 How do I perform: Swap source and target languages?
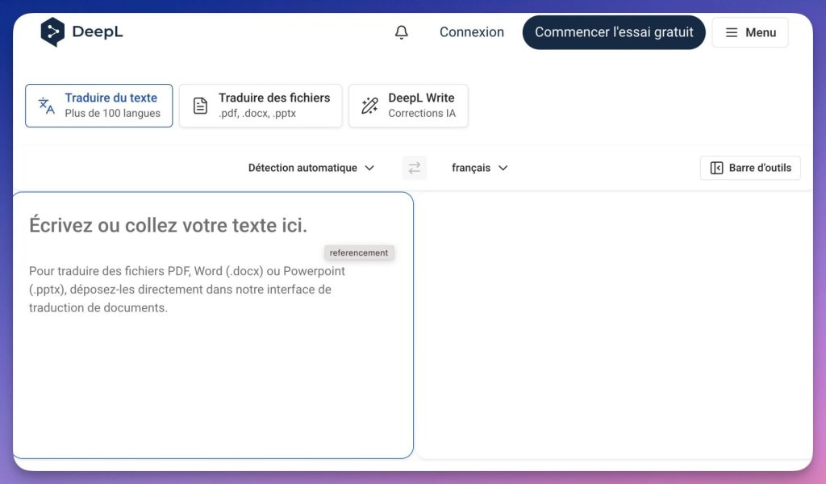coord(415,168)
